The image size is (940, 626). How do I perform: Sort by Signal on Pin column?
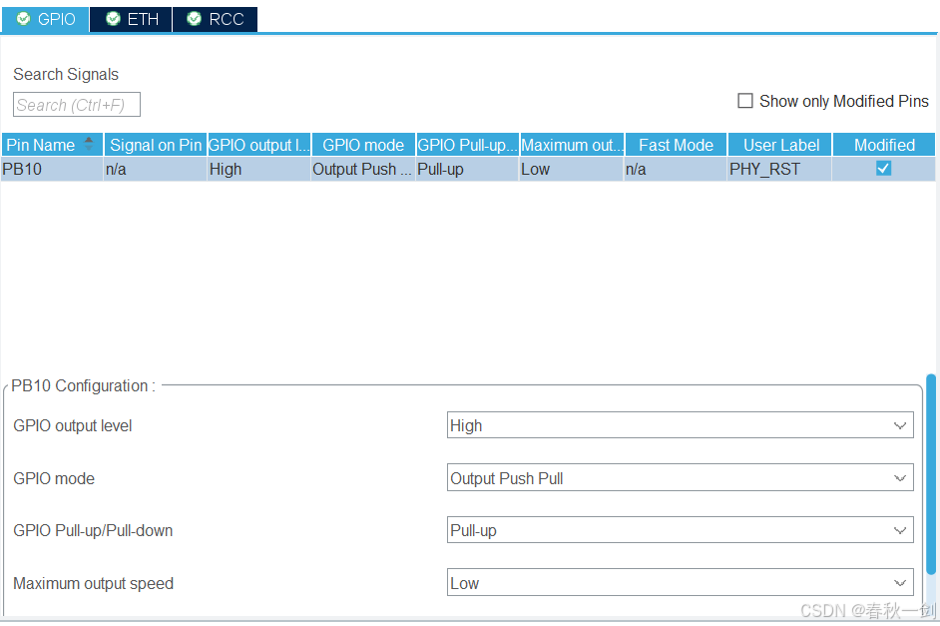[156, 145]
